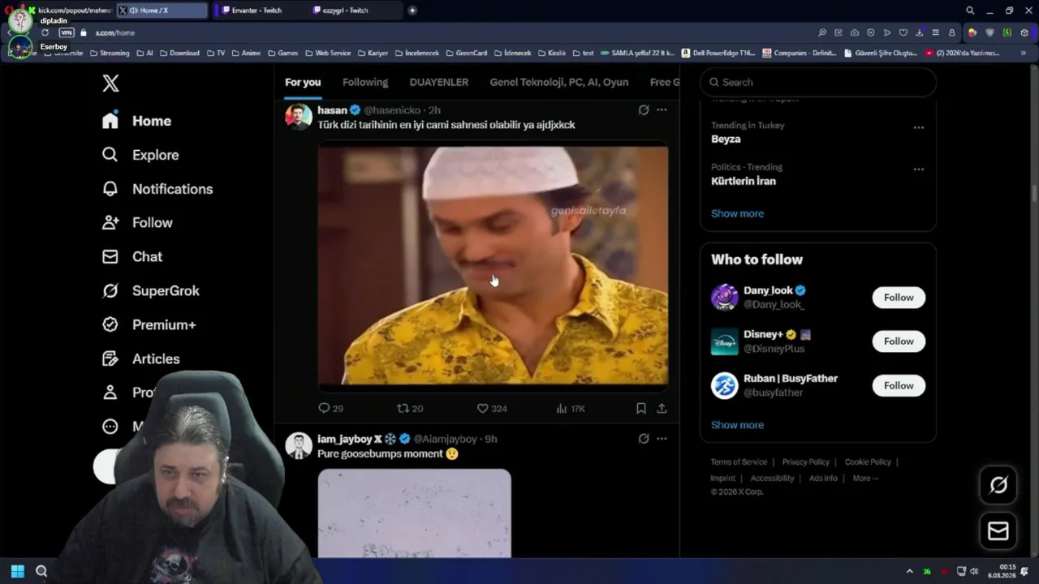Open Articles in the left sidebar

(140, 359)
